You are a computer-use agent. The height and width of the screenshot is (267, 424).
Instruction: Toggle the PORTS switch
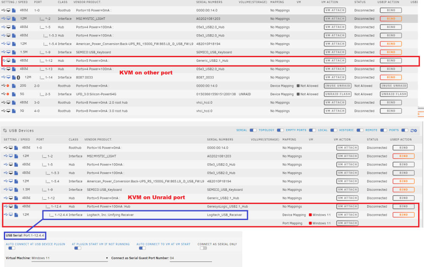(x=405, y=130)
